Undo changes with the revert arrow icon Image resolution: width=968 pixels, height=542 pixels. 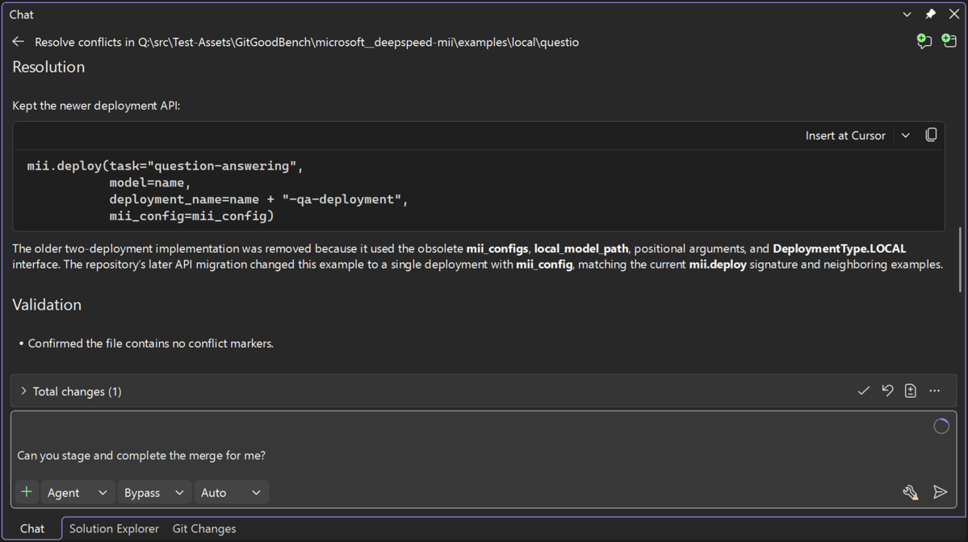click(887, 391)
